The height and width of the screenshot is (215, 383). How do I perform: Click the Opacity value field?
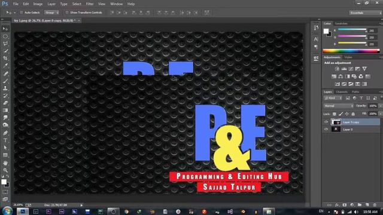click(x=373, y=106)
